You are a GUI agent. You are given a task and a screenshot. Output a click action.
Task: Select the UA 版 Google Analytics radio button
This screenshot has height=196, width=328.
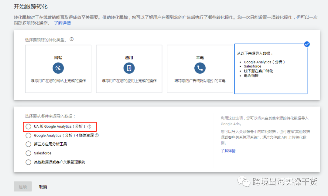28,127
